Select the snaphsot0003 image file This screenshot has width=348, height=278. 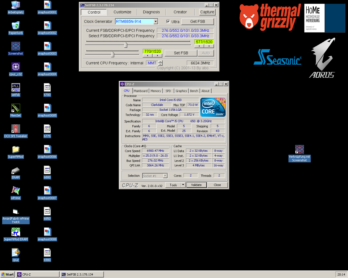click(x=47, y=49)
